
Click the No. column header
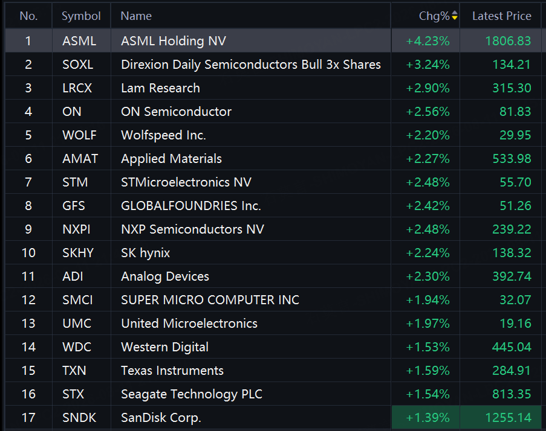(28, 16)
